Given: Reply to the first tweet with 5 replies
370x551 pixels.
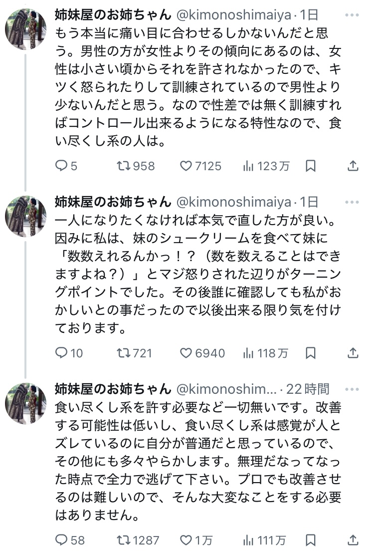Looking at the screenshot, I should click(61, 166).
